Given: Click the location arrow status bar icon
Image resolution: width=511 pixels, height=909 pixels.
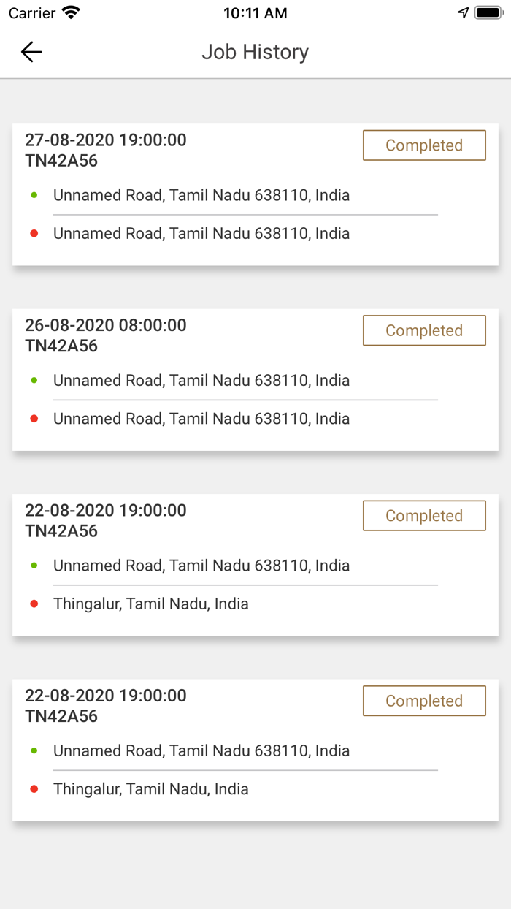Looking at the screenshot, I should click(463, 13).
